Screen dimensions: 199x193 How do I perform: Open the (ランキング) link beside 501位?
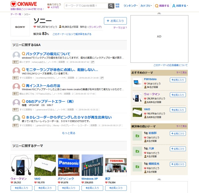point(95,27)
